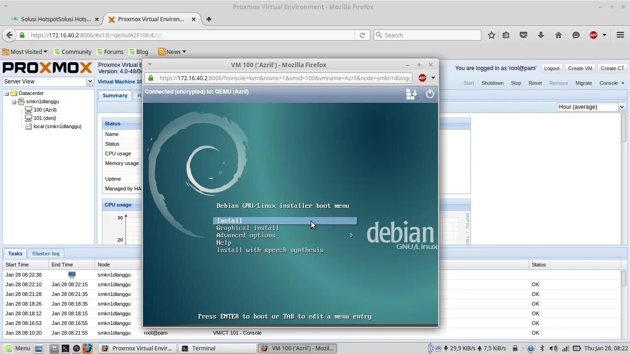Open the Downloads arrow icon in Firefox
The height and width of the screenshot is (354, 630).
541,35
